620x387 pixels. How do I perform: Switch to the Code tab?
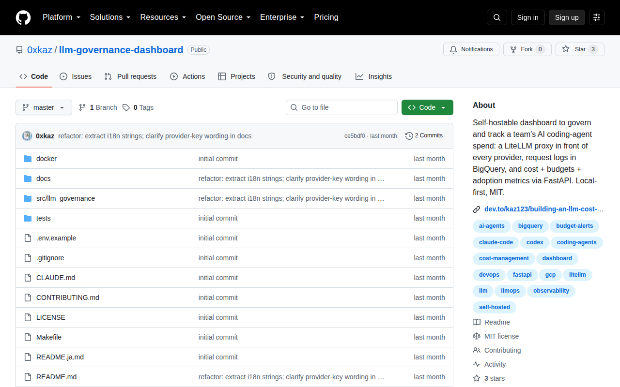[34, 76]
